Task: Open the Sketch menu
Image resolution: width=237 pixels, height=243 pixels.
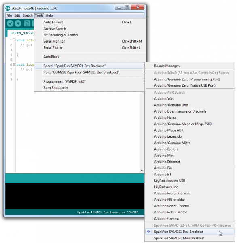Action: pos(28,15)
